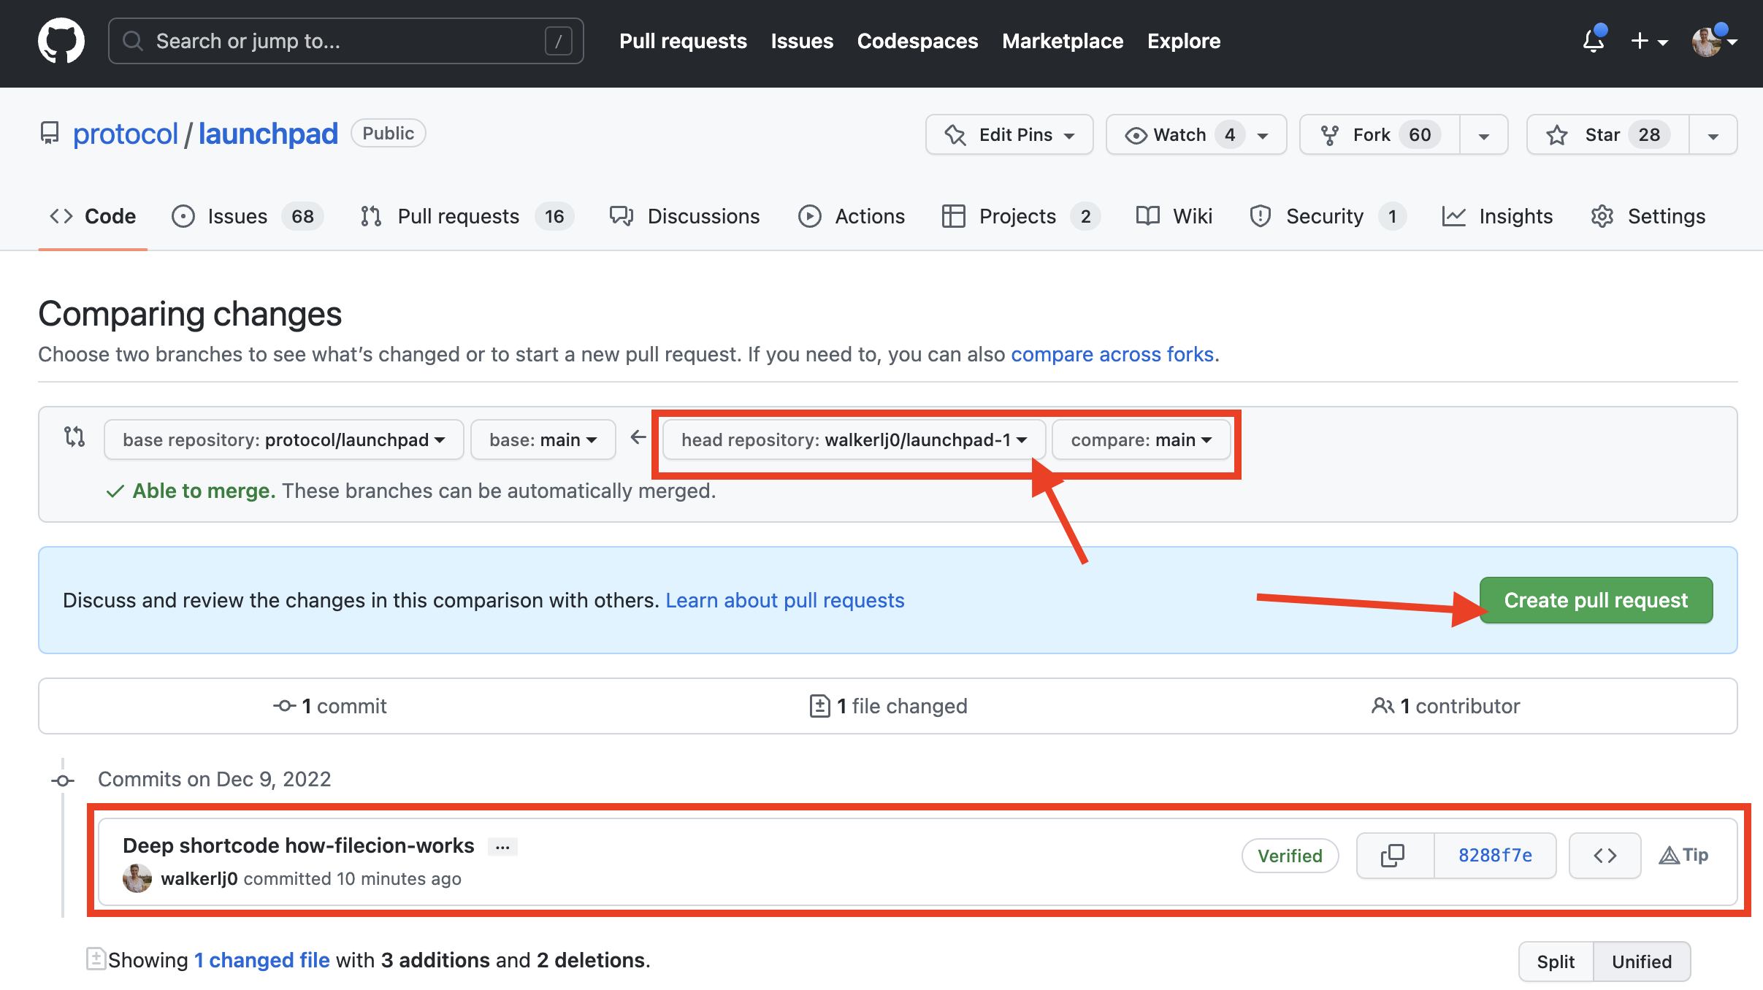
Task: Go to Pull requests in top navigation
Action: coord(683,41)
